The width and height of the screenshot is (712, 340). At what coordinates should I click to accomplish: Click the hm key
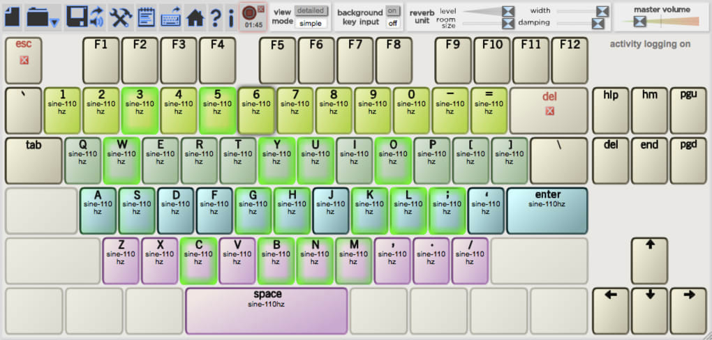[x=650, y=111]
